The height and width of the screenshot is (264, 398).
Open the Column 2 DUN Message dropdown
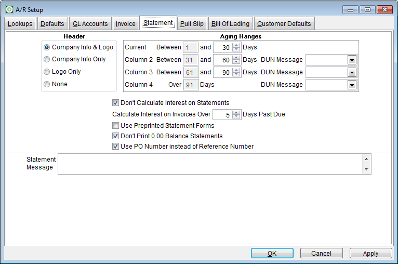(352, 60)
